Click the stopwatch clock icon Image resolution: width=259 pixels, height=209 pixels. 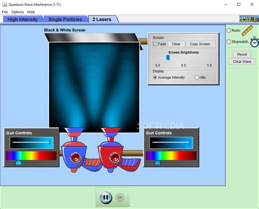(x=255, y=42)
